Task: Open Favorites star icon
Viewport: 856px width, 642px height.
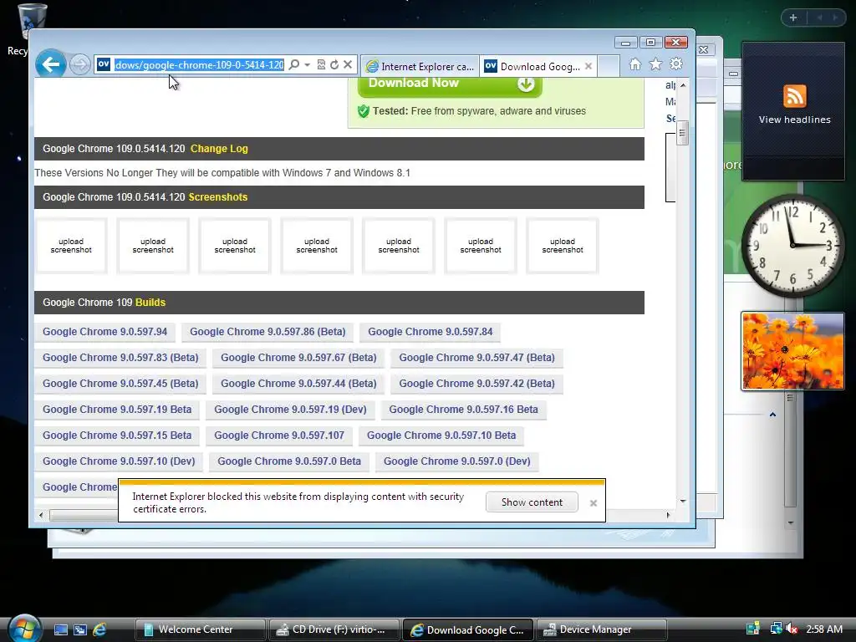Action: [x=655, y=64]
